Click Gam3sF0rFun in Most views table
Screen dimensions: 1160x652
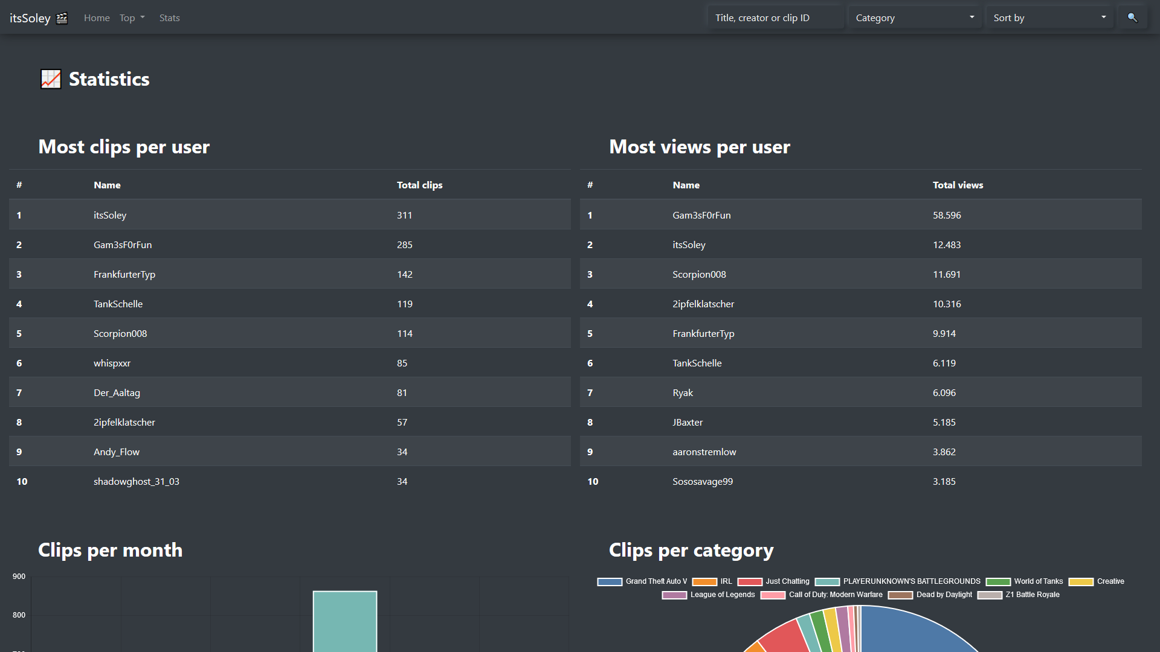[x=701, y=215]
